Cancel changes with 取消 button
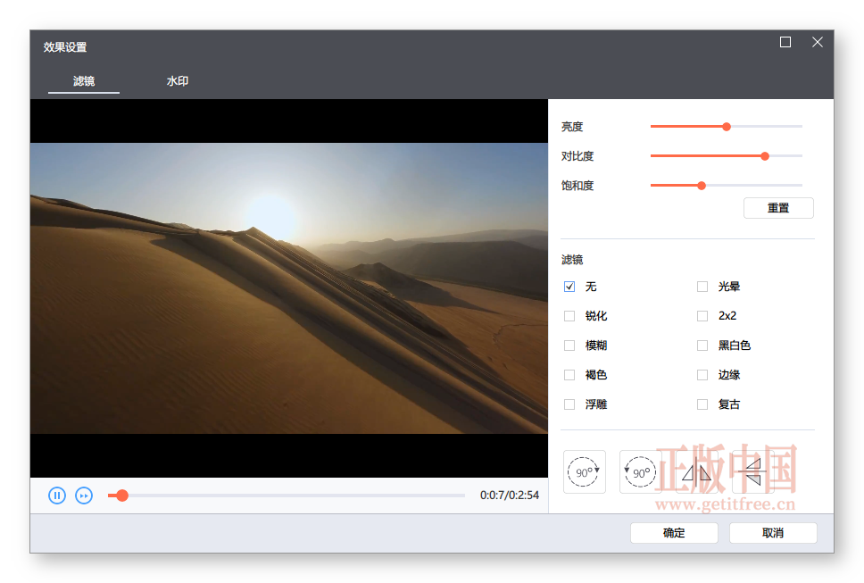This screenshot has height=583, width=864. [773, 533]
